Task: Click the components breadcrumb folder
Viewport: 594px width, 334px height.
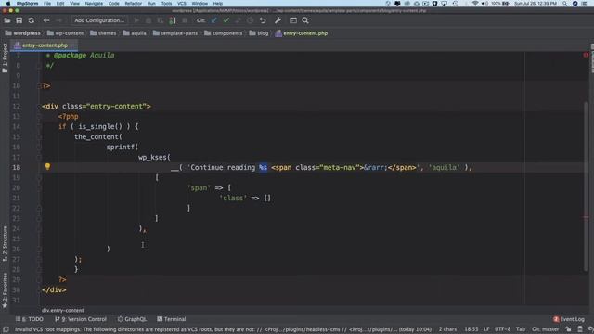Action: pyautogui.click(x=223, y=33)
